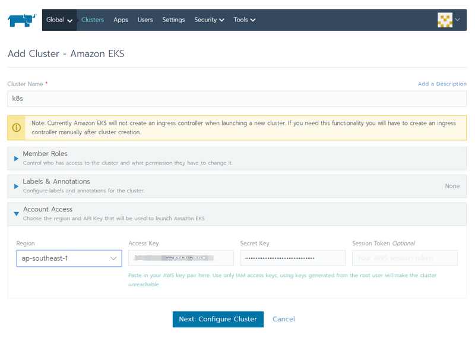Click the Session Token input
The height and width of the screenshot is (357, 475).
click(x=405, y=258)
